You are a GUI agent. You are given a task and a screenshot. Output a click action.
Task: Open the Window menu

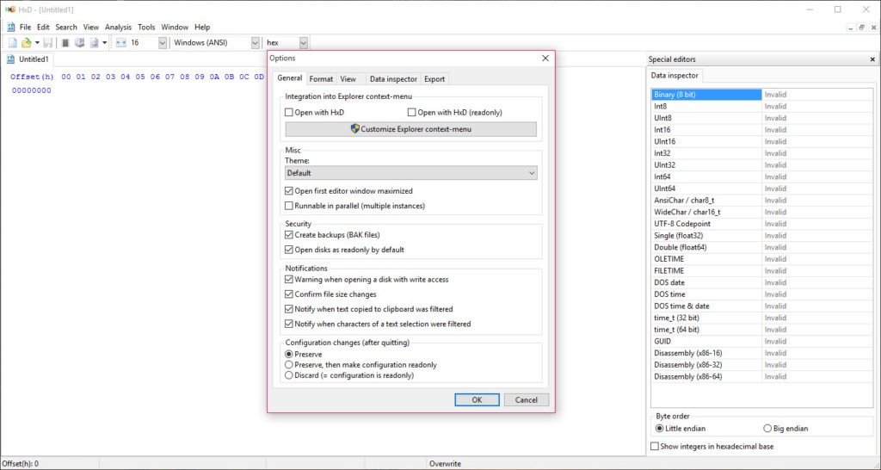pos(175,27)
